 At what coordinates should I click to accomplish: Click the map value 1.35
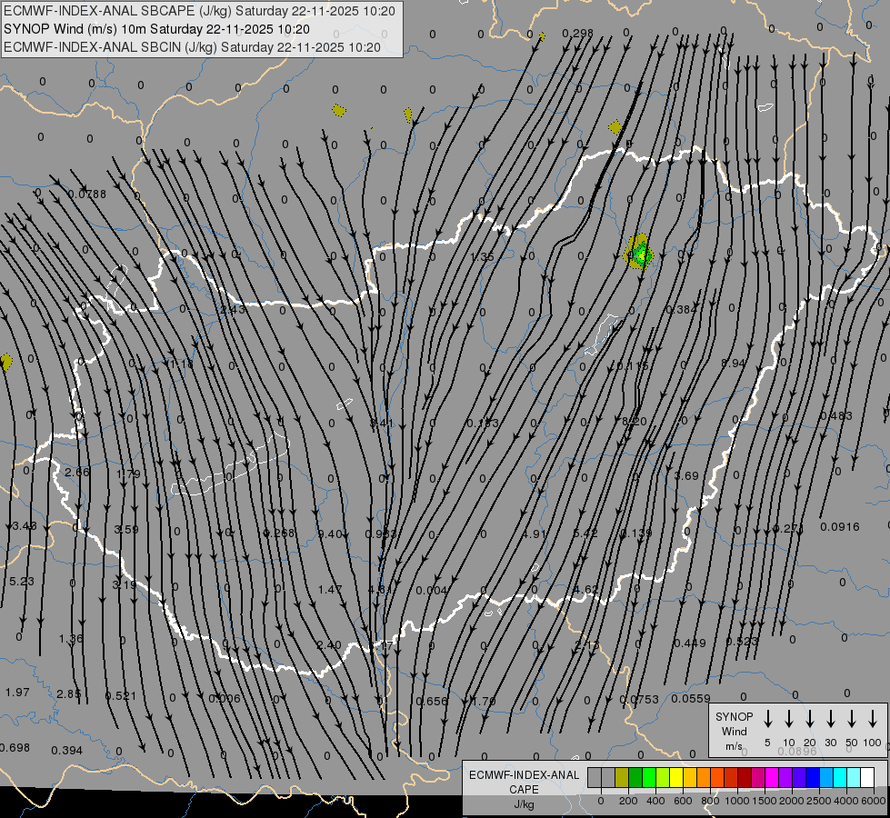tap(483, 256)
